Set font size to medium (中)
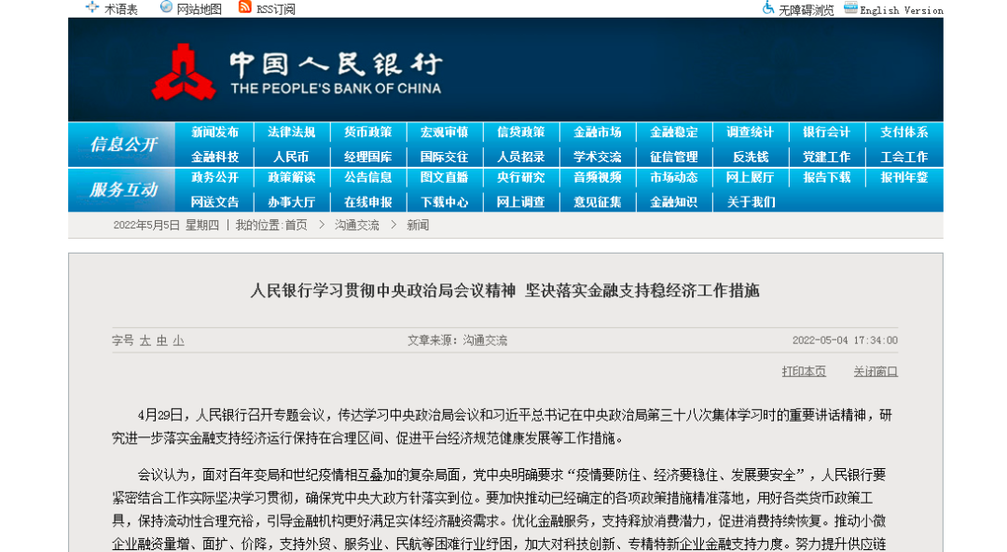 point(161,341)
